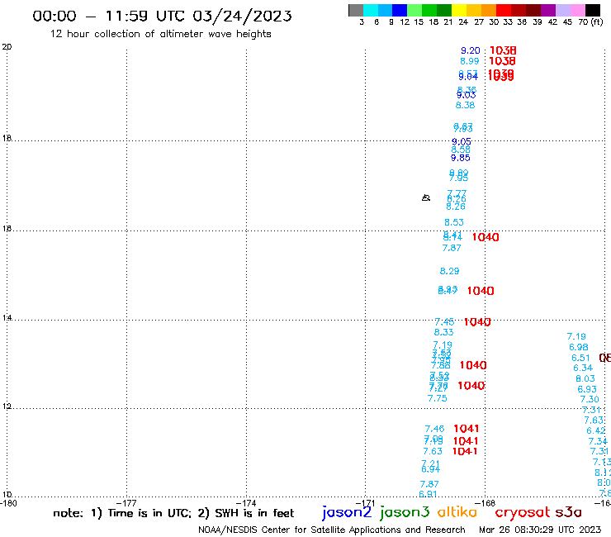Click the right-track reading 6.98

pos(579,347)
